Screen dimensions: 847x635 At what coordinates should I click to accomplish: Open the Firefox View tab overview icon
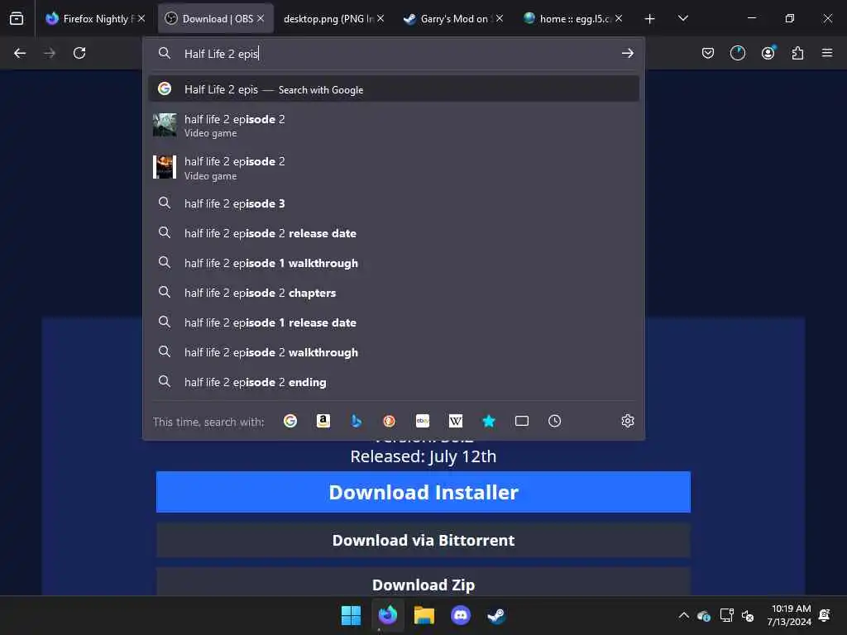(x=17, y=19)
